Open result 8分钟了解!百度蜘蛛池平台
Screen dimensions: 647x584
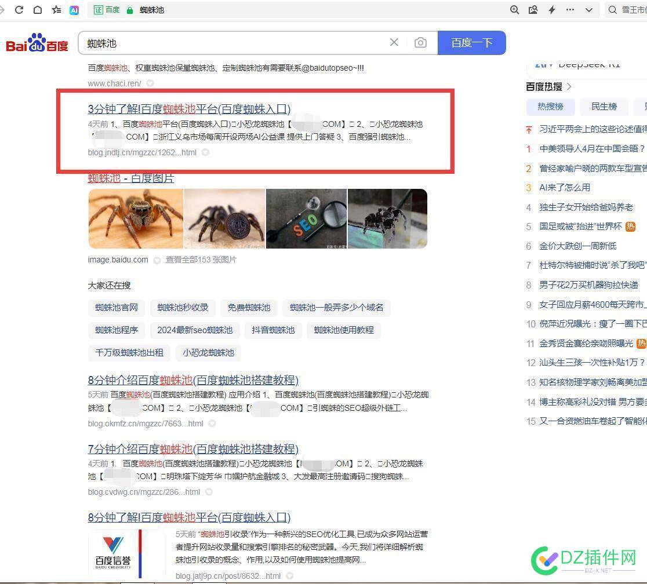[189, 517]
